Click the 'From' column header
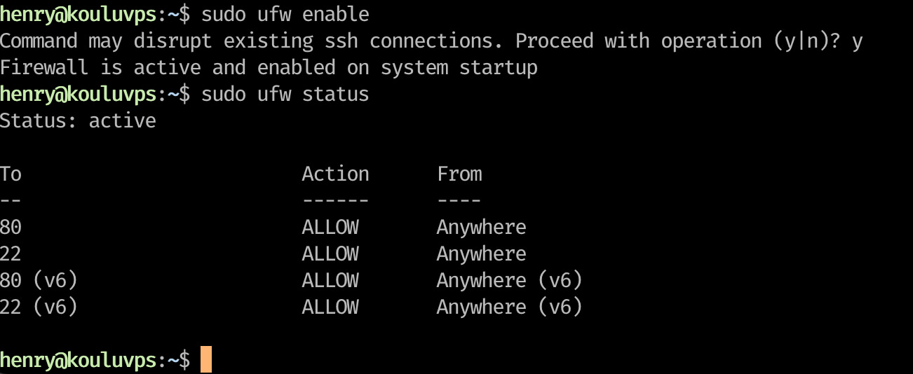Image resolution: width=913 pixels, height=374 pixels. (459, 174)
